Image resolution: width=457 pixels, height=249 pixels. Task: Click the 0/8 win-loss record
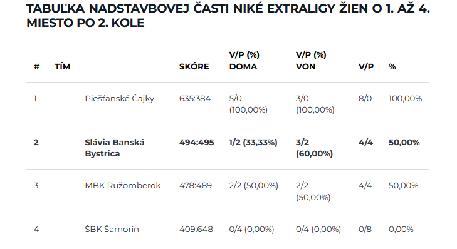pyautogui.click(x=365, y=229)
